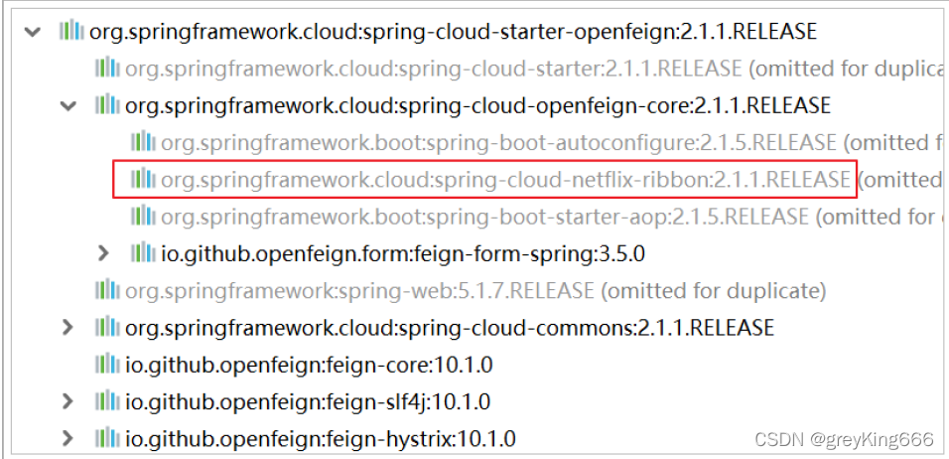Select spring-cloud-starter-openfeign:2.1.1.RELEASE row text
The height and width of the screenshot is (459, 949).
point(454,32)
